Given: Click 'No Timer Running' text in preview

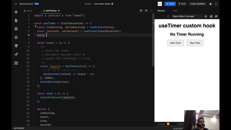Looking at the screenshot, I should tap(187, 34).
